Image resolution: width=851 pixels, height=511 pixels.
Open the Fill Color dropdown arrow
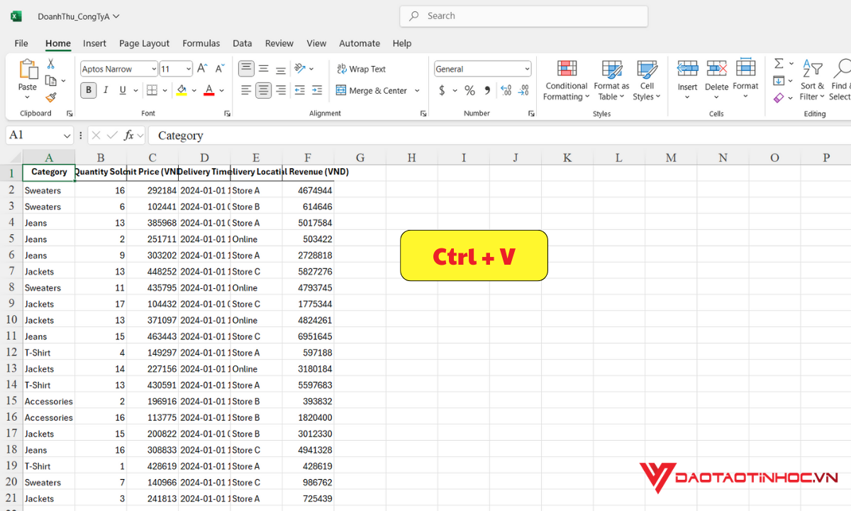click(x=194, y=90)
